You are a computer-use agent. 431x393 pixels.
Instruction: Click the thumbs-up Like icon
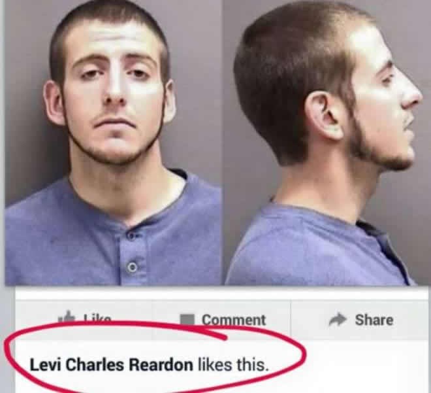(x=67, y=316)
